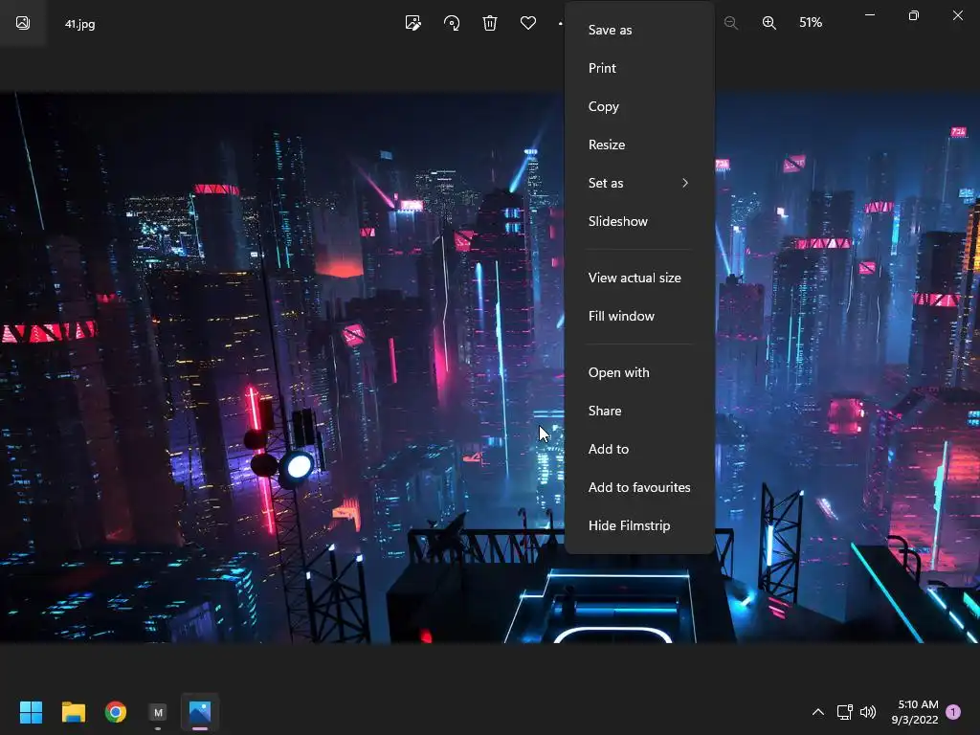Select the Add to option
The image size is (980, 735).
pyautogui.click(x=639, y=449)
